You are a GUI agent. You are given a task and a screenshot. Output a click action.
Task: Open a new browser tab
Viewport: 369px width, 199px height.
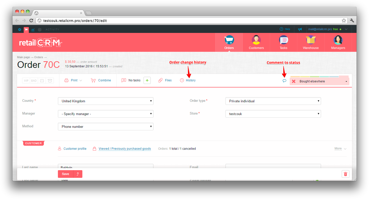point(88,13)
